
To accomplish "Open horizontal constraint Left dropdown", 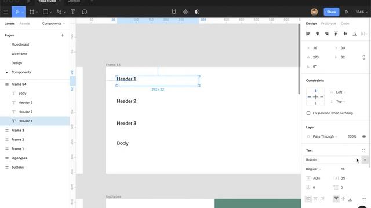I will (341, 92).
